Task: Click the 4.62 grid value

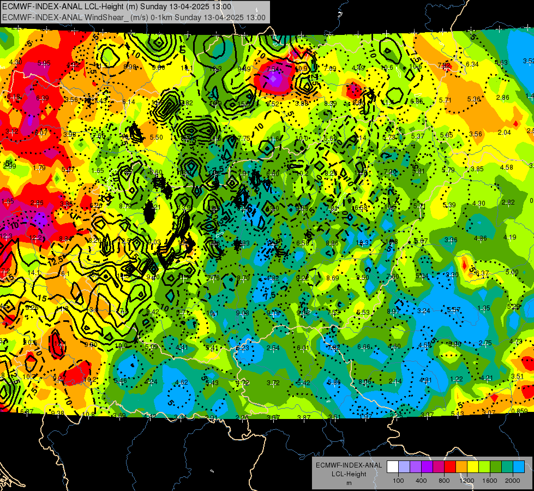Action: pyautogui.click(x=181, y=382)
